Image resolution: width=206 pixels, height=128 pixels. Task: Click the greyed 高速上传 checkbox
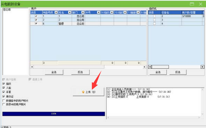[30, 79]
